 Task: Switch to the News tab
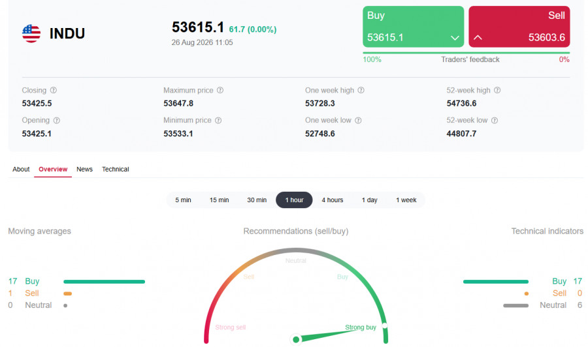84,169
